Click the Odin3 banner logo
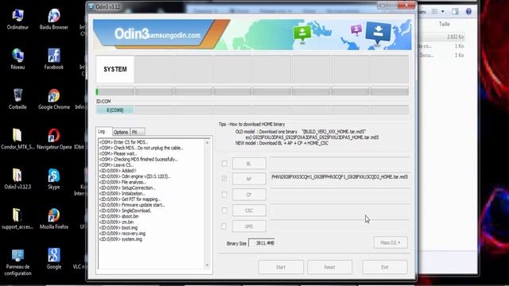This screenshot has height=286, width=509. tap(157, 34)
